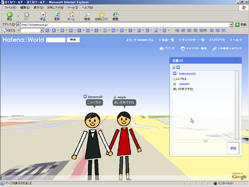Click the chat log vertical scrollbar
Screen dimensions: 249x187
pos(237,105)
